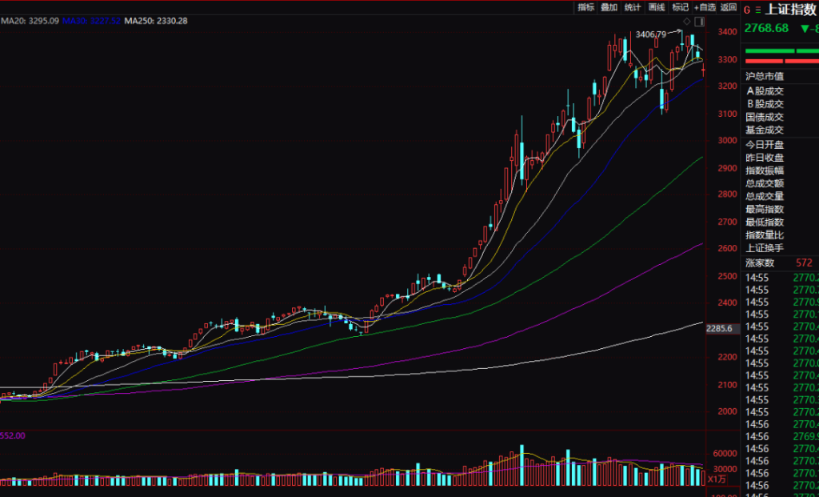Open the 叠加 overlay menu
Image resolution: width=819 pixels, height=497 pixels.
click(x=609, y=7)
